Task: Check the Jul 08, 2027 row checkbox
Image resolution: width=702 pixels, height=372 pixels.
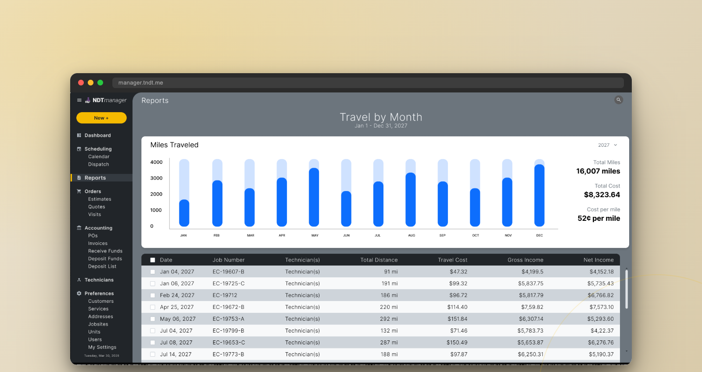Action: (x=153, y=343)
